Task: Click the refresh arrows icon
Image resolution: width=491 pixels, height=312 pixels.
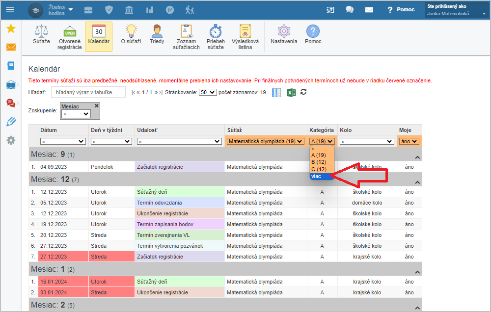Action: 303,92
